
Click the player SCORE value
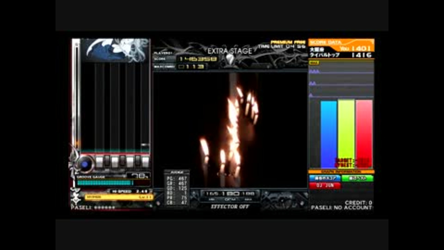[x=198, y=59]
